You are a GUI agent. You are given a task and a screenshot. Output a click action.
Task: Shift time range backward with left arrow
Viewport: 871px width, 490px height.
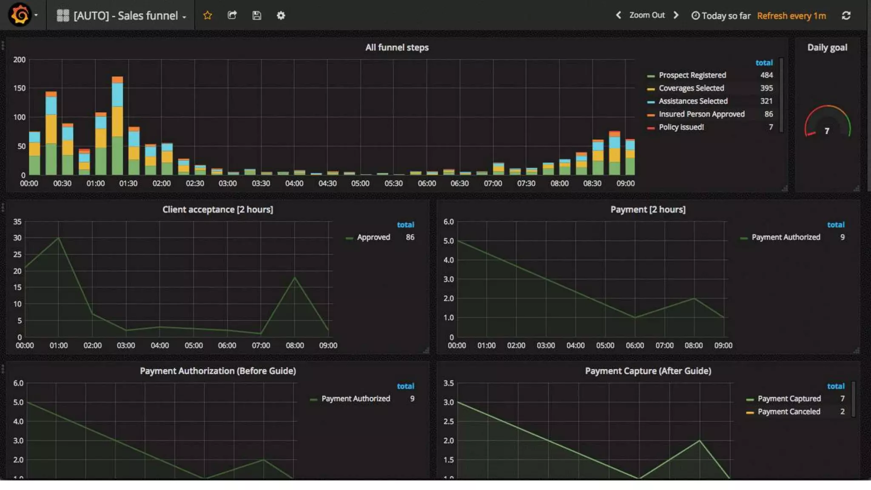(x=618, y=15)
